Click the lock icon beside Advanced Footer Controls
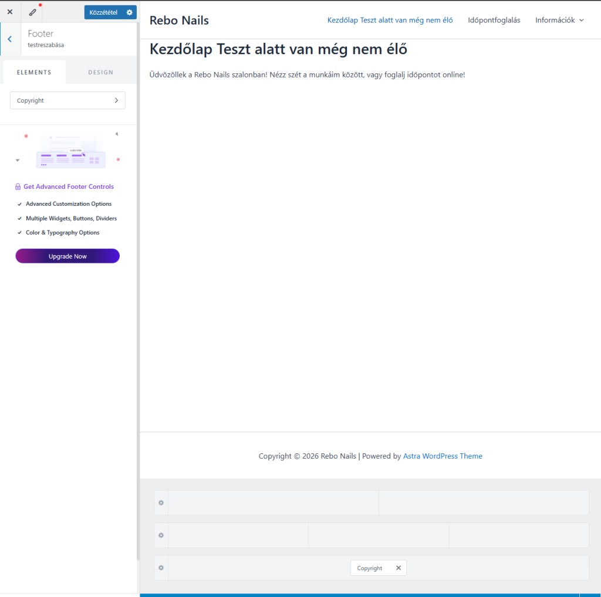 (x=18, y=187)
